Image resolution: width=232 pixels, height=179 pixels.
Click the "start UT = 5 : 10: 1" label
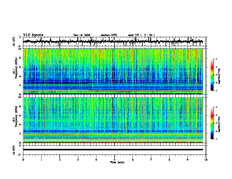[x=141, y=35]
